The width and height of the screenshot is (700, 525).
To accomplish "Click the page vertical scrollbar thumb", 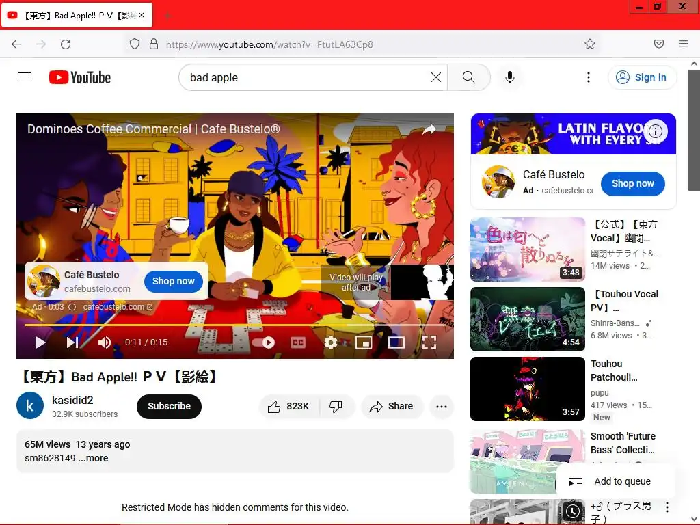I will (x=694, y=129).
